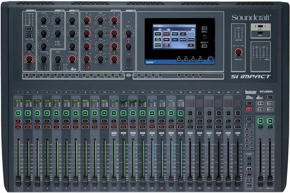Tap SHOW on the touchscreen main menu
Screen dimensions: 290x193
coord(158,34)
